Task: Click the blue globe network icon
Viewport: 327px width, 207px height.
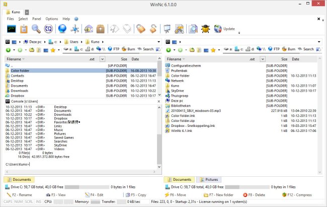Action: point(62,29)
